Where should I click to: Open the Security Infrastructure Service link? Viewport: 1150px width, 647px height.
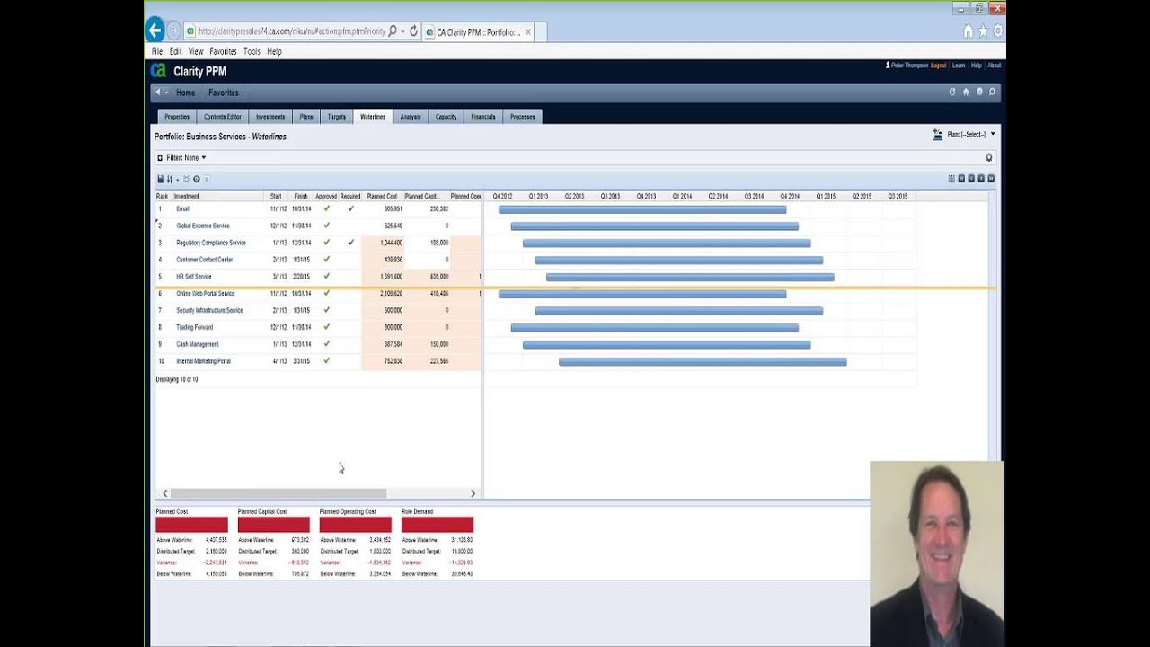pyautogui.click(x=209, y=310)
